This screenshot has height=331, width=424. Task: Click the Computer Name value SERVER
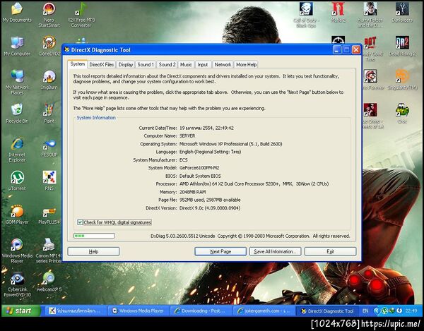pos(187,136)
